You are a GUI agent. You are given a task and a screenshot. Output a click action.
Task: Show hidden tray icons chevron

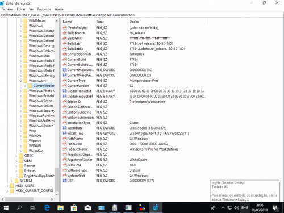(x=223, y=208)
